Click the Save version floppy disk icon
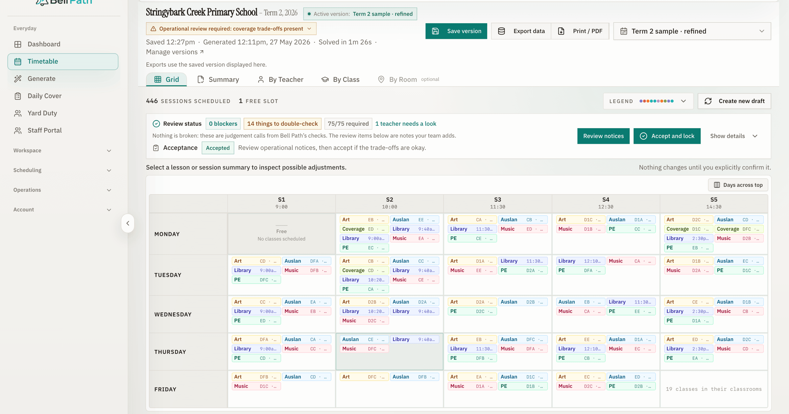The height and width of the screenshot is (414, 789). pos(435,31)
